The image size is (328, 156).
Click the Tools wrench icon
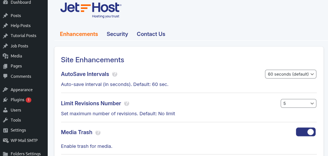click(x=6, y=120)
